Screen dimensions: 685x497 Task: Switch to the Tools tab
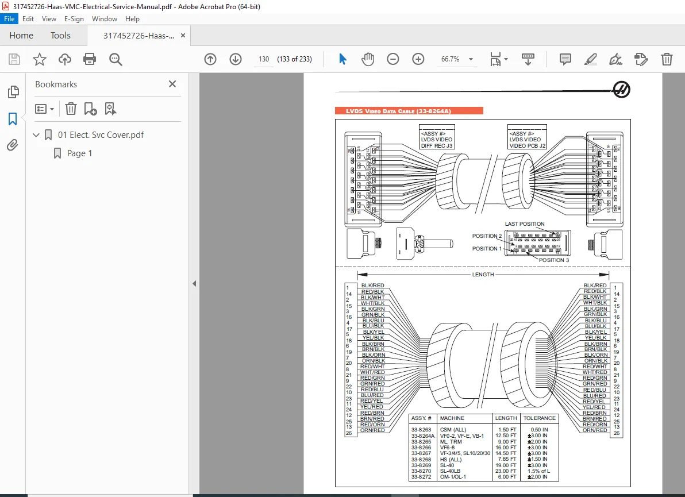tap(60, 36)
